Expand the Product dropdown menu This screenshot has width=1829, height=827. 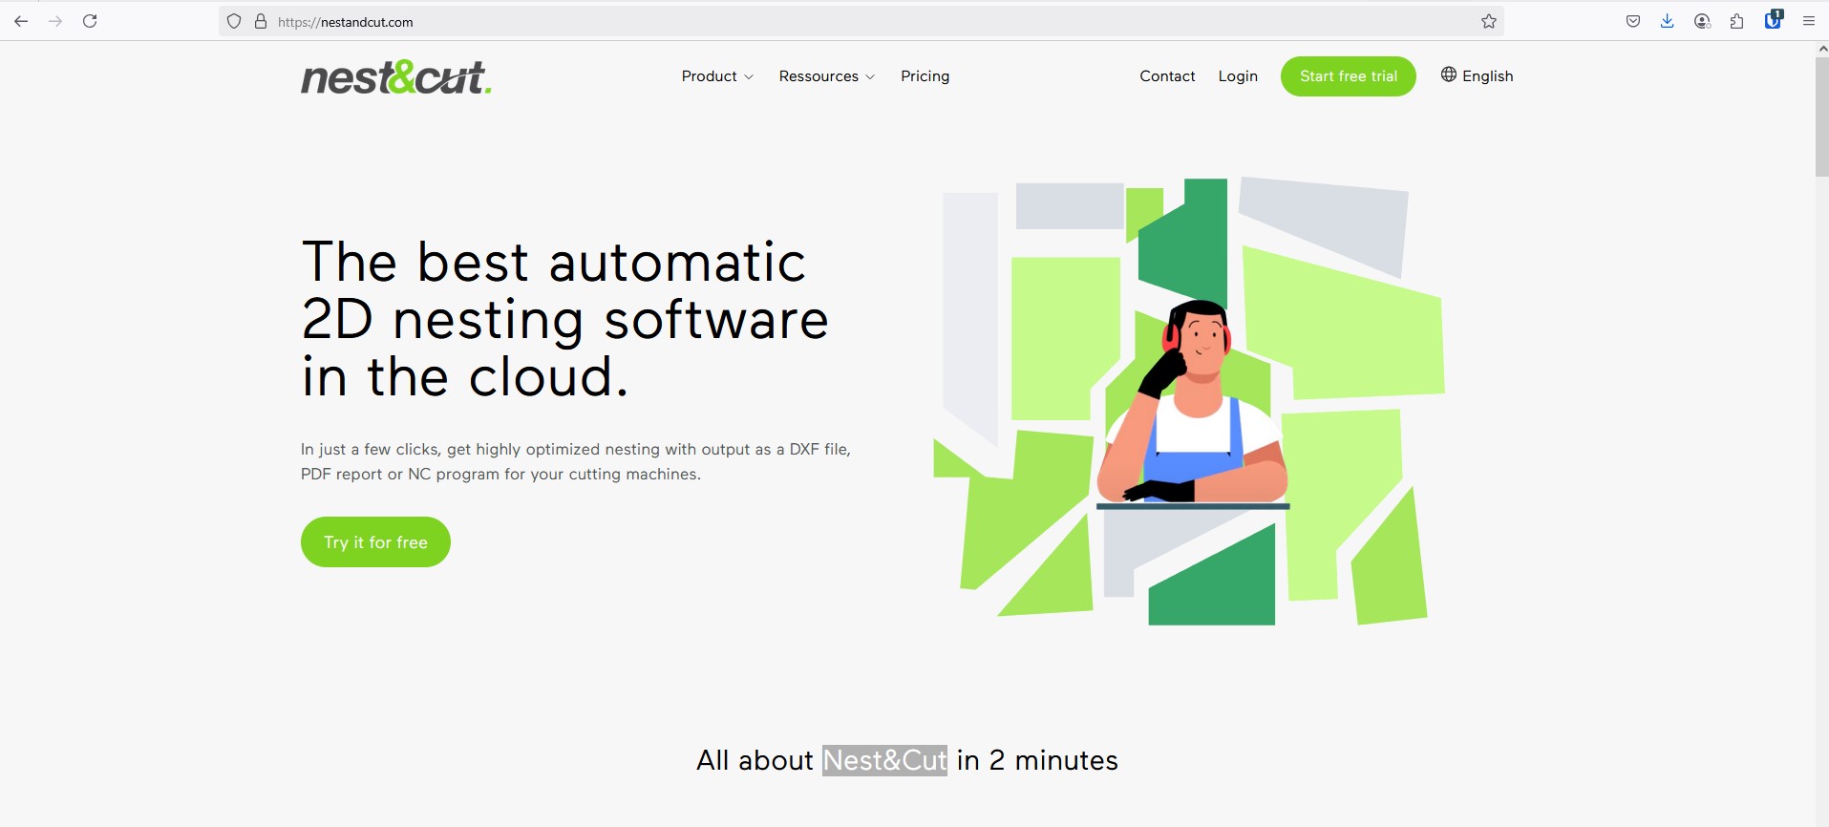[x=717, y=76]
